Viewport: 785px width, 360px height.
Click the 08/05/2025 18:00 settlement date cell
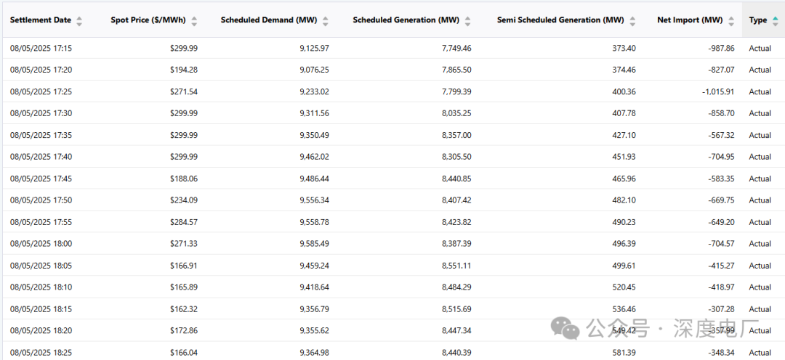click(x=41, y=244)
